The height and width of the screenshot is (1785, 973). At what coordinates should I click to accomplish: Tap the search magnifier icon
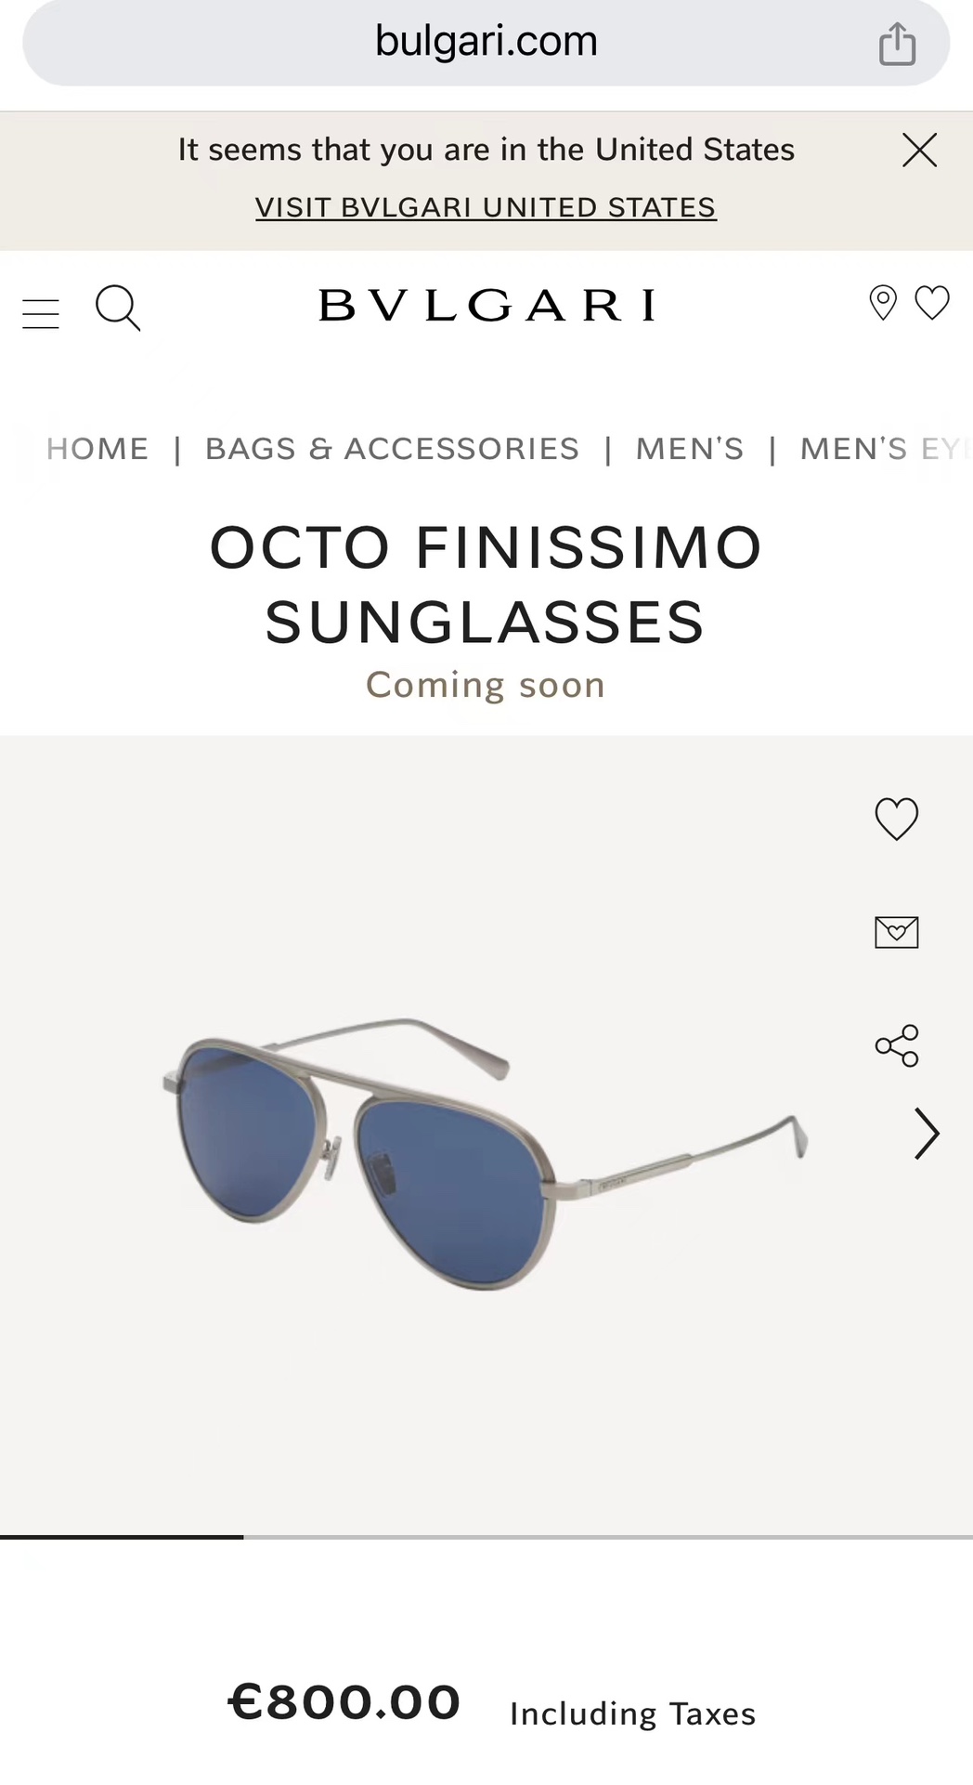click(118, 308)
